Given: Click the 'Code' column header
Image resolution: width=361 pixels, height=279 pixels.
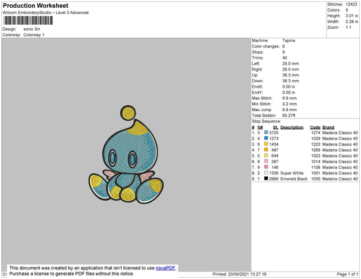Looking at the screenshot, I should (x=315, y=127).
